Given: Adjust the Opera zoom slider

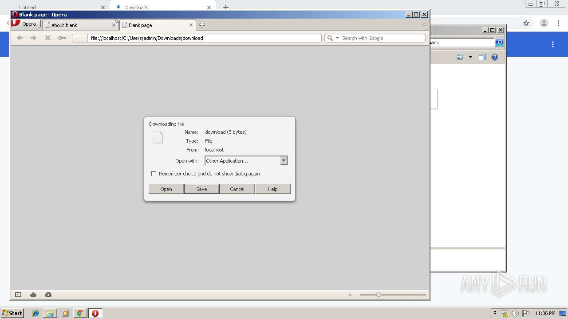Looking at the screenshot, I should pos(379,295).
